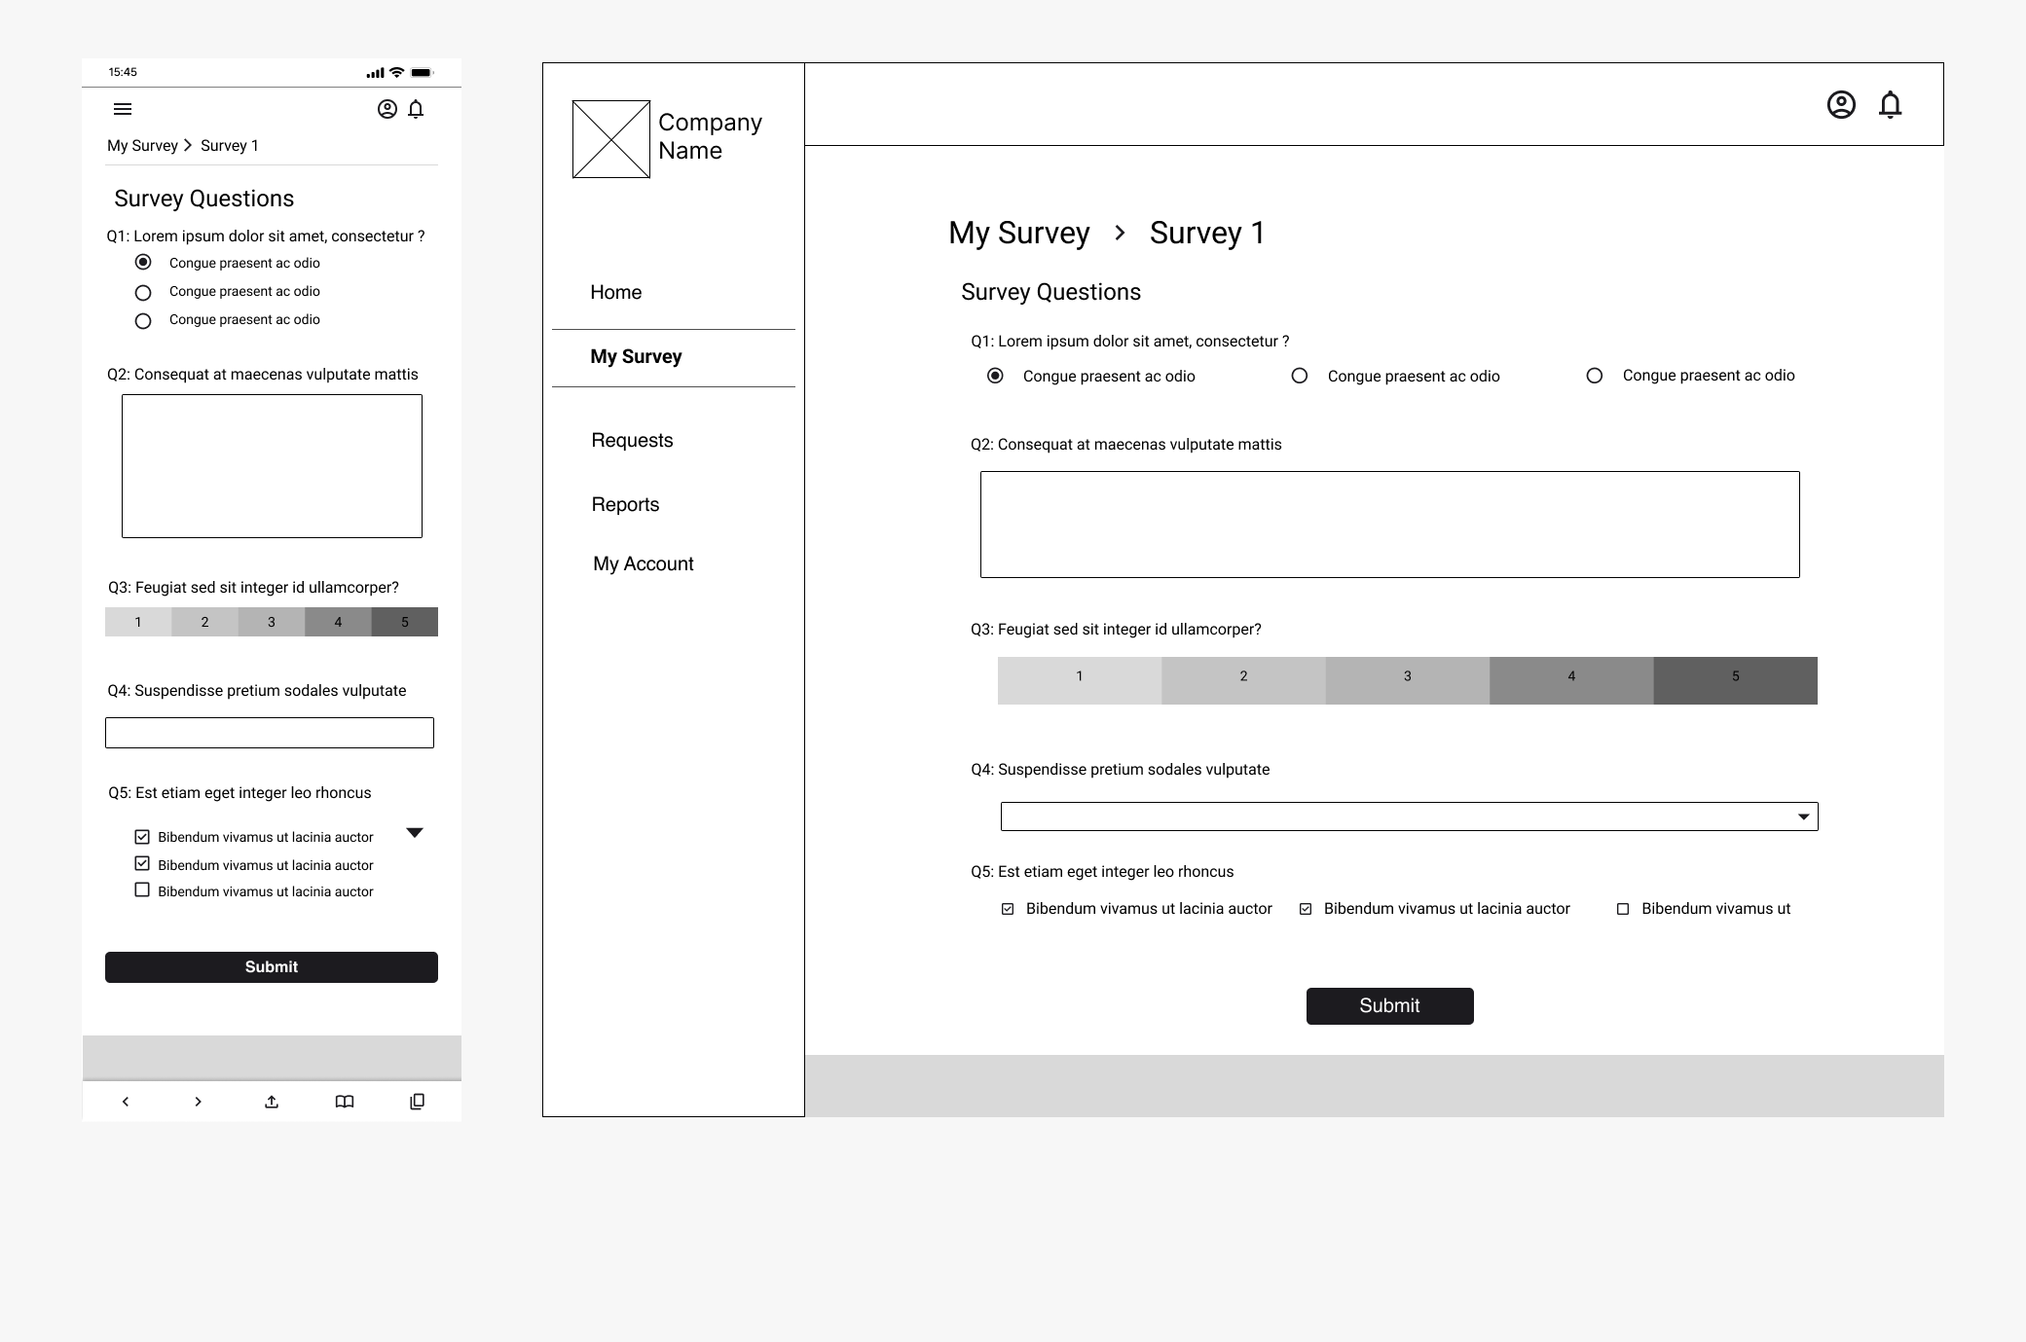
Task: Open the Q4 dropdown arrow on desktop
Action: (1803, 816)
